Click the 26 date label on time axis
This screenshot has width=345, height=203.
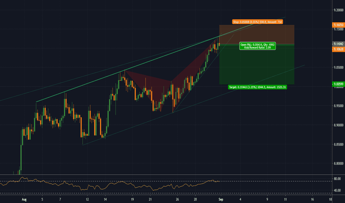(x=177, y=199)
